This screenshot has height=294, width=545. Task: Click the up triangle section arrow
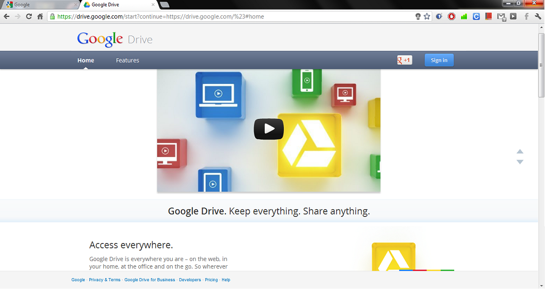coord(520,151)
